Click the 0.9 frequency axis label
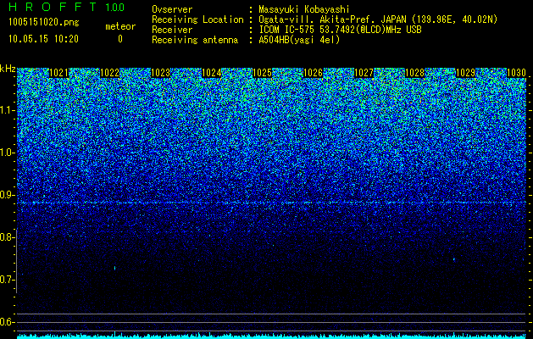This screenshot has height=339, width=533. [x=7, y=195]
